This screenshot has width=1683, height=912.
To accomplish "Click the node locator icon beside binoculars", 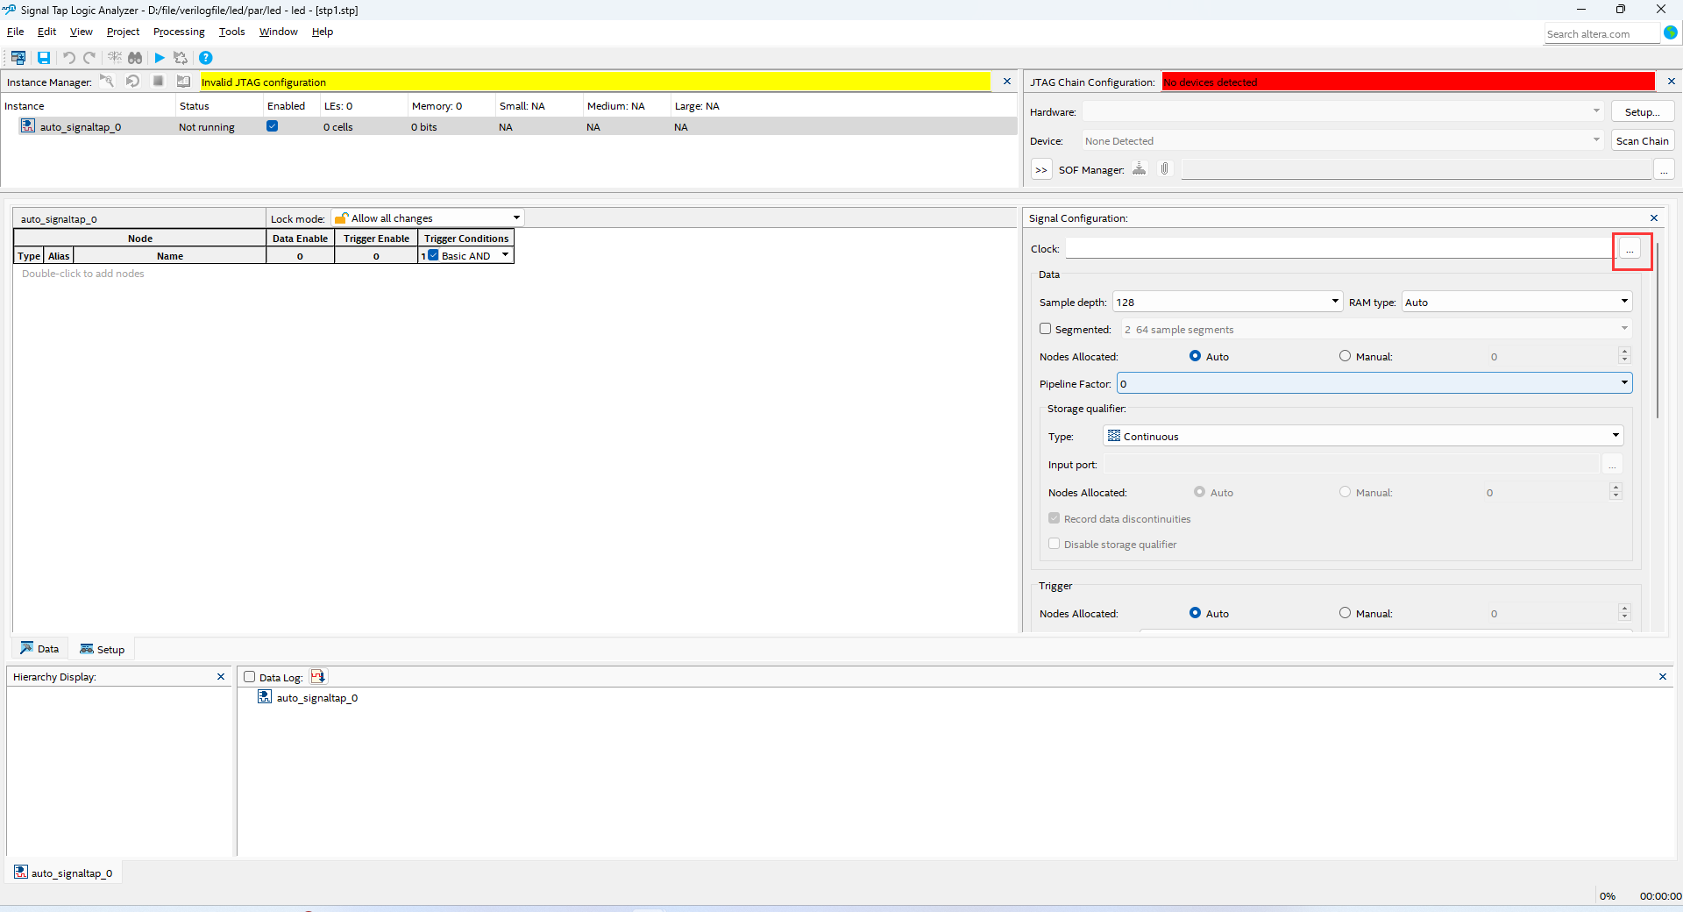I will (x=115, y=58).
